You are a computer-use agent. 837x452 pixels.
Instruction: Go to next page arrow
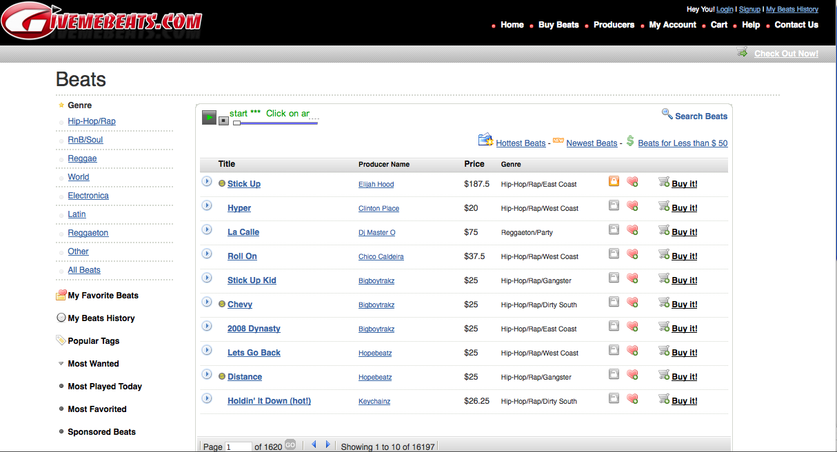tap(327, 445)
